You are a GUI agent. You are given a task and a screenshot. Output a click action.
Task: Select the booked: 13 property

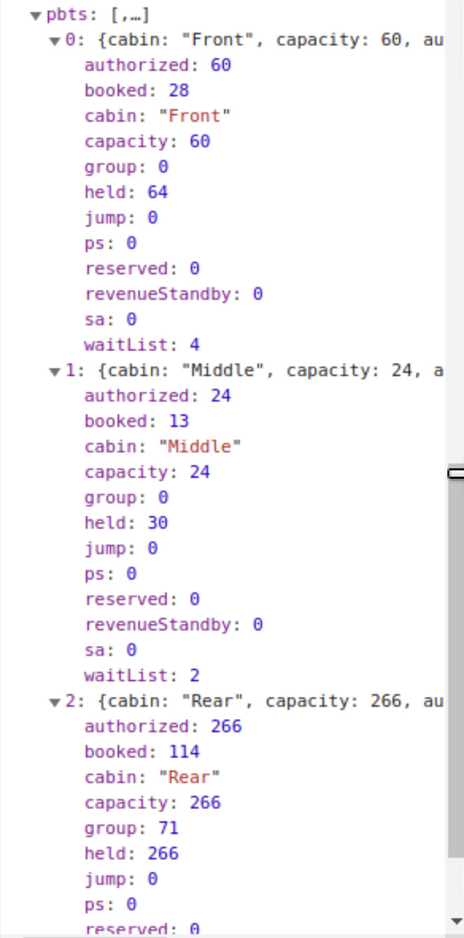pyautogui.click(x=137, y=421)
